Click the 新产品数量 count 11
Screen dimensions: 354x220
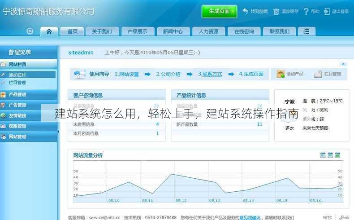[x=259, y=124]
